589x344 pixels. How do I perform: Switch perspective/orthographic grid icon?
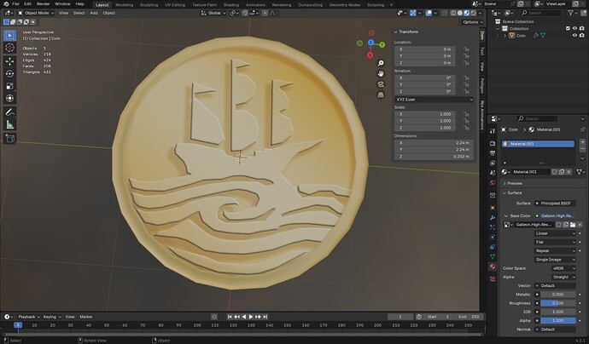(x=381, y=95)
